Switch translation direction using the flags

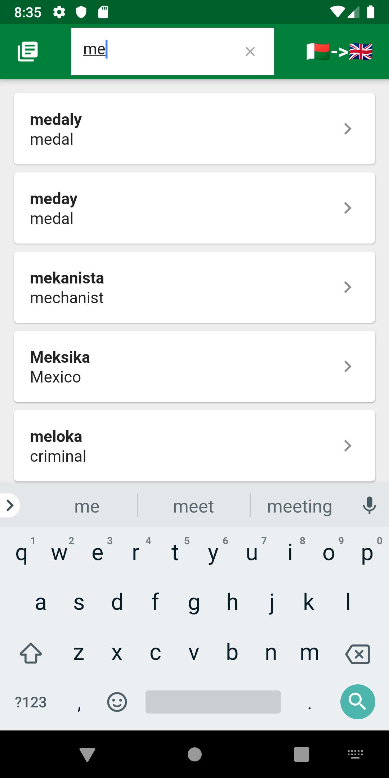[339, 52]
